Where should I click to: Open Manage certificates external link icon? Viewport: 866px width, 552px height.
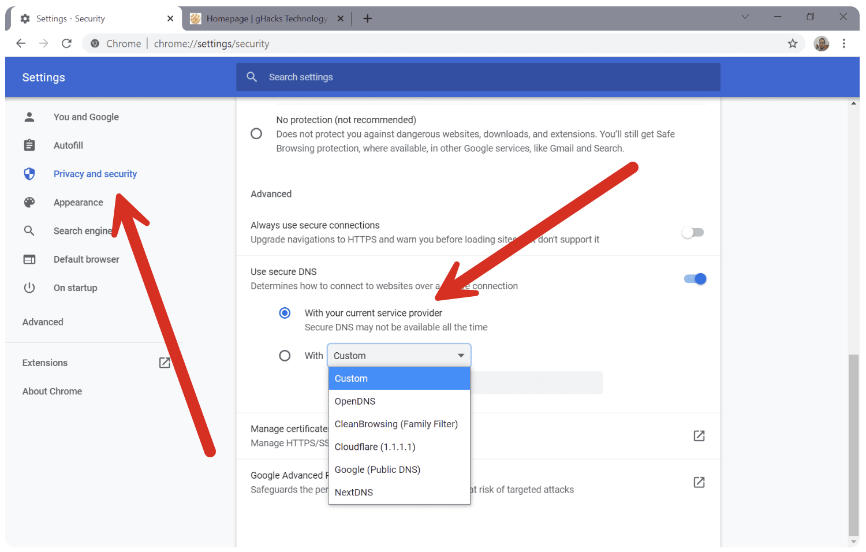699,436
